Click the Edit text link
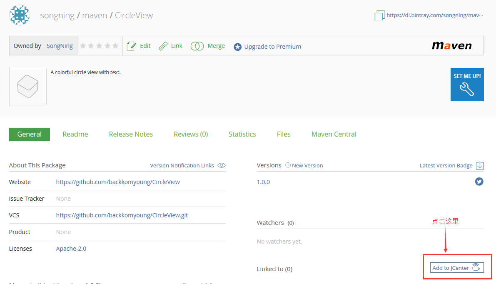The height and width of the screenshot is (284, 496). (145, 46)
